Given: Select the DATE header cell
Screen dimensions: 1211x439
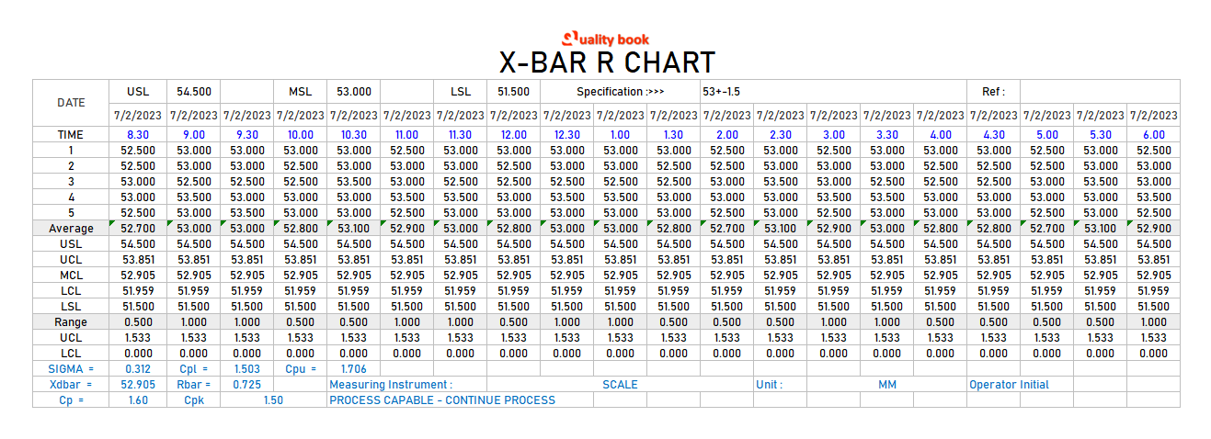Looking at the screenshot, I should coord(71,103).
